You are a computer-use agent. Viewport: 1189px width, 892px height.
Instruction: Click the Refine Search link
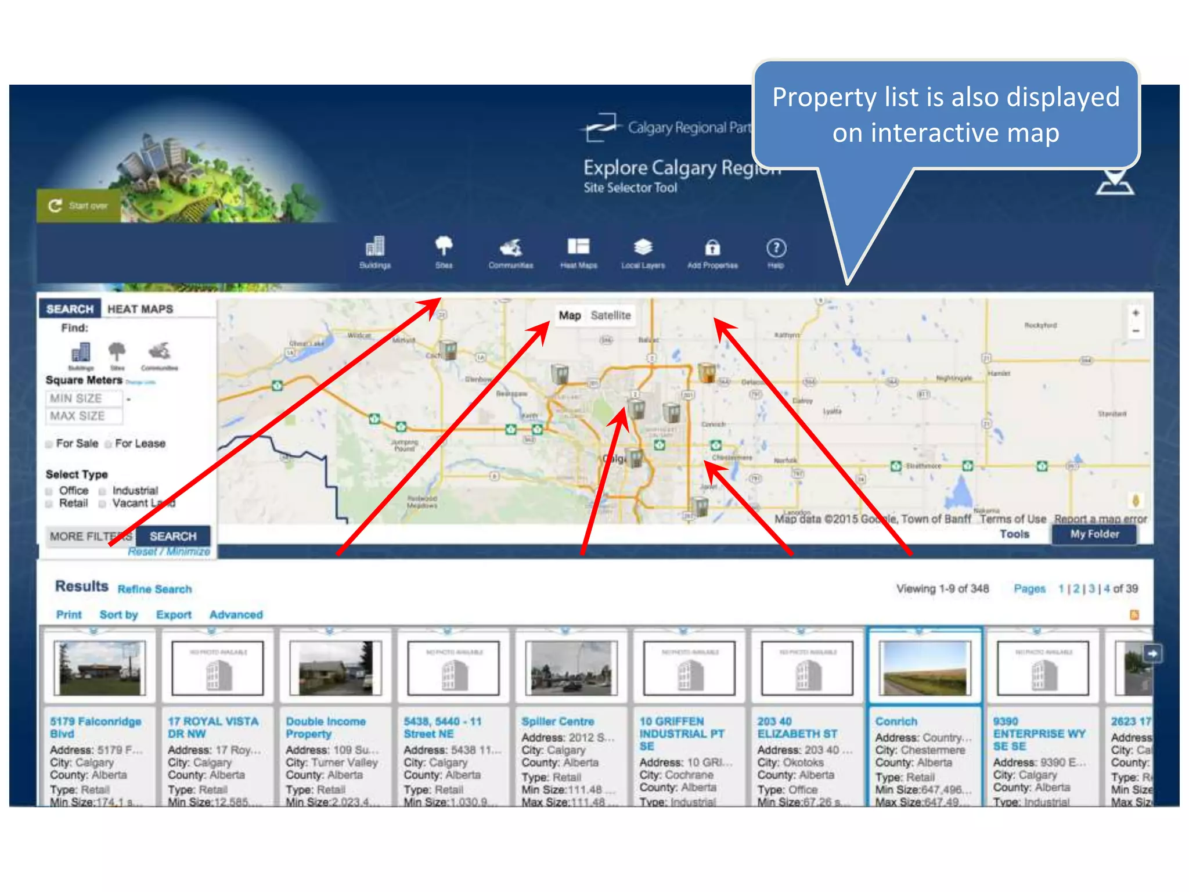point(154,589)
